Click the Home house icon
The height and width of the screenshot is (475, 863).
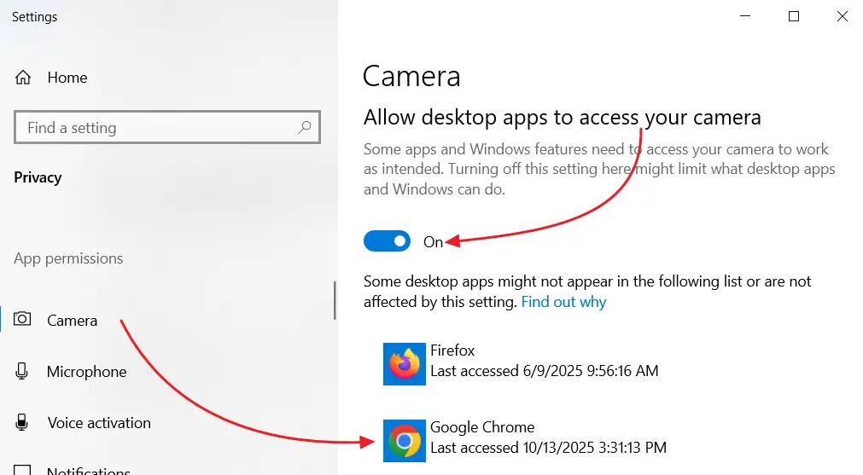(23, 78)
